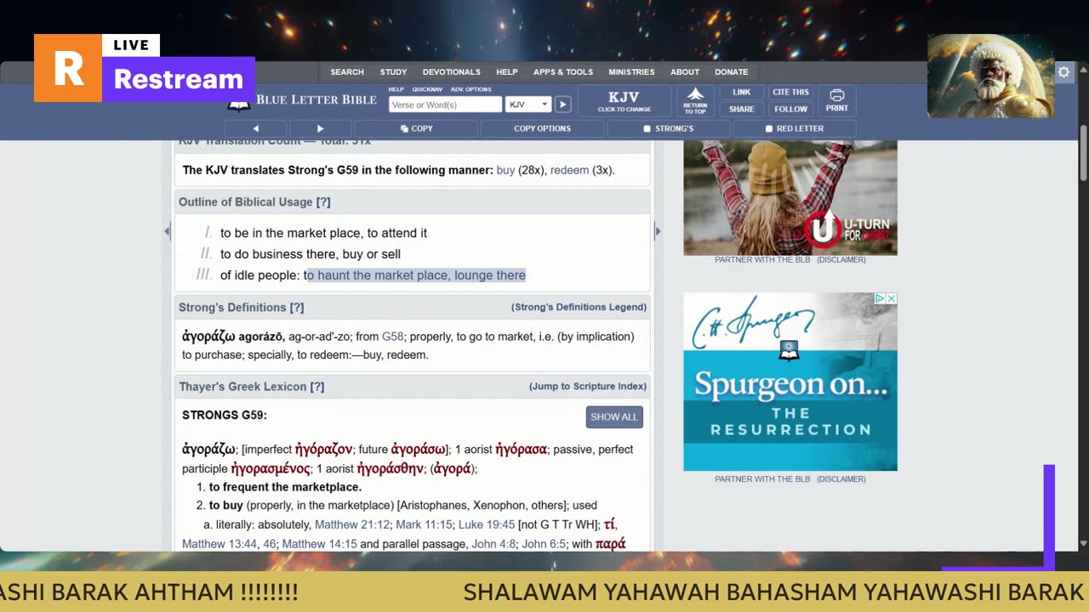The height and width of the screenshot is (612, 1089).
Task: Open the About menu
Action: pos(685,72)
